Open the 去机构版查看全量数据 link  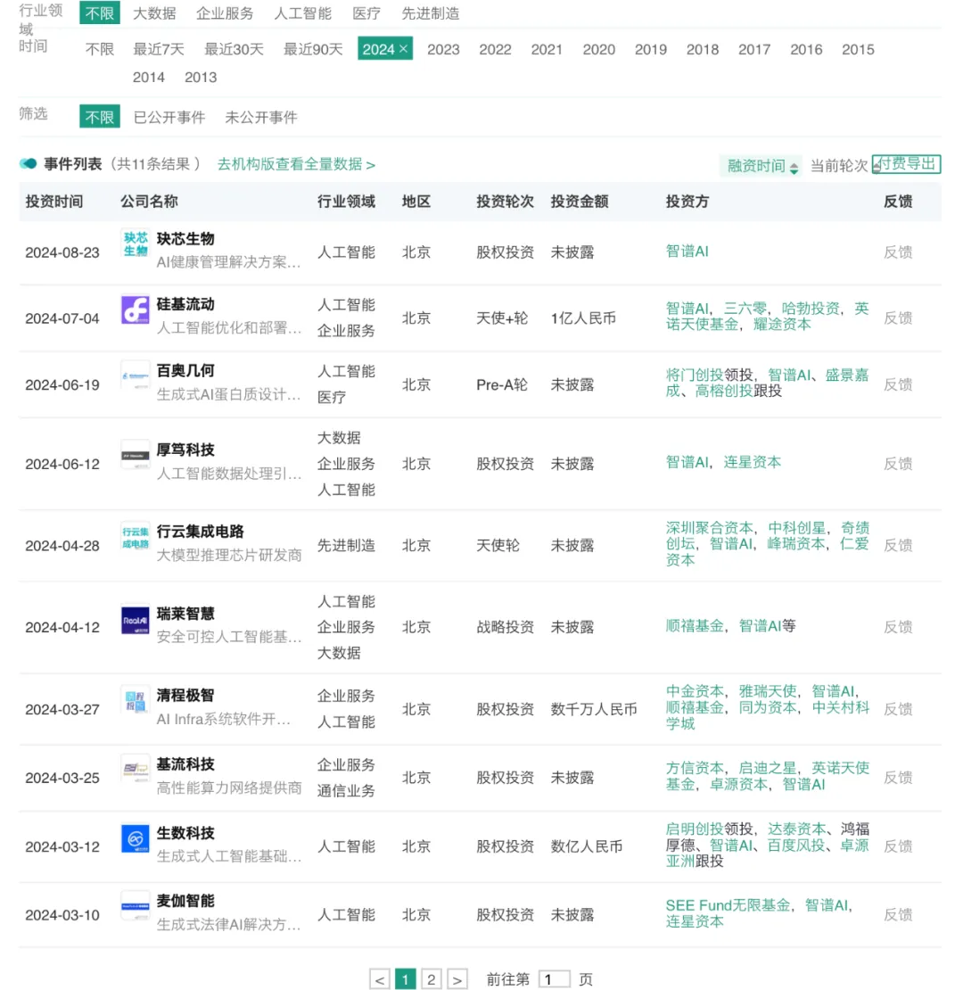296,164
